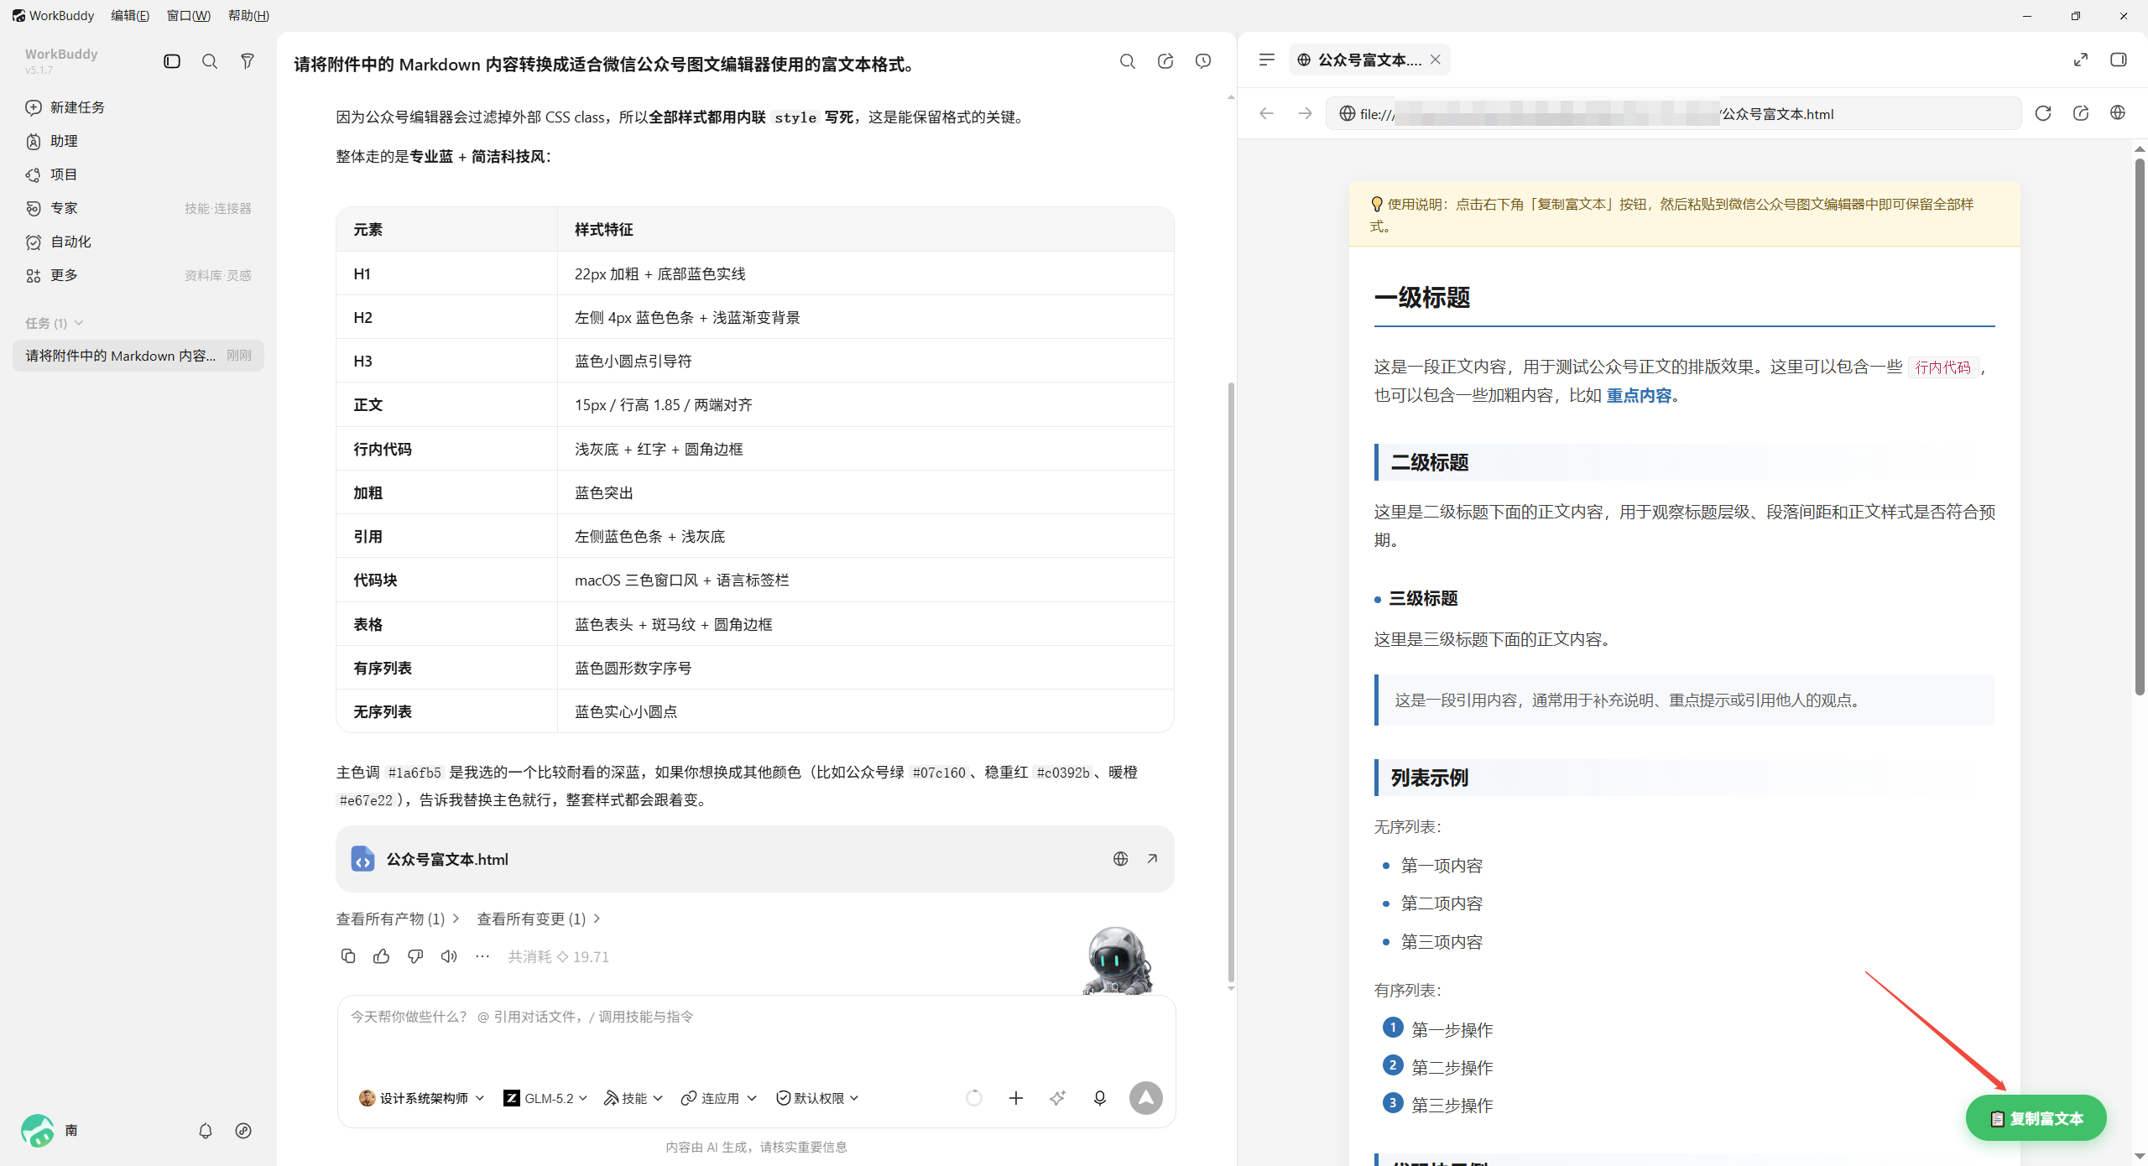This screenshot has width=2148, height=1166.
Task: Open preview in external browser globe icon
Action: point(2118,113)
